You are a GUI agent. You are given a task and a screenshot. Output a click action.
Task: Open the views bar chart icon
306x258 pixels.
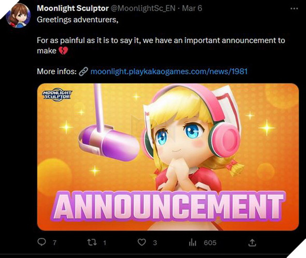(192, 242)
